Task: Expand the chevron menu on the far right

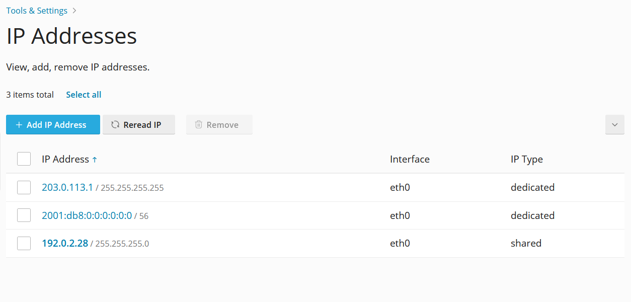Action: 614,124
